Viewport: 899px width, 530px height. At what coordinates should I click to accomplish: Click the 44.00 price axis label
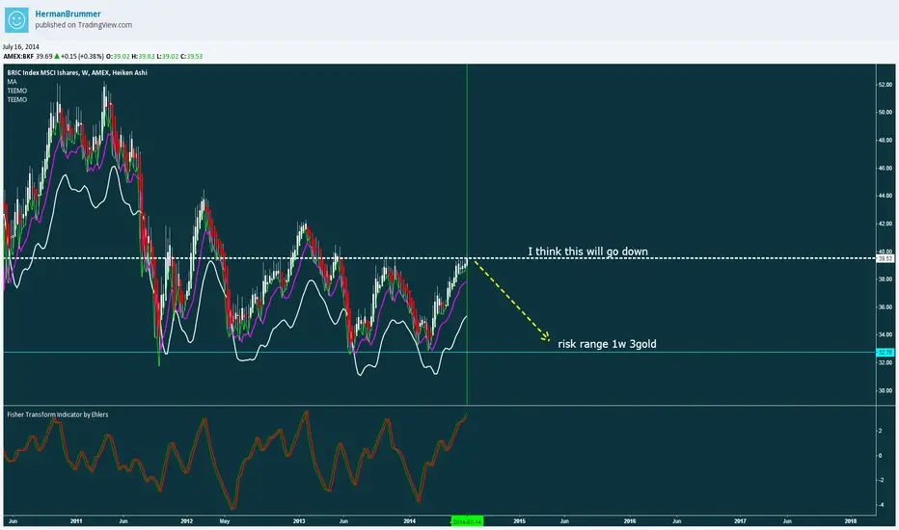click(x=885, y=196)
